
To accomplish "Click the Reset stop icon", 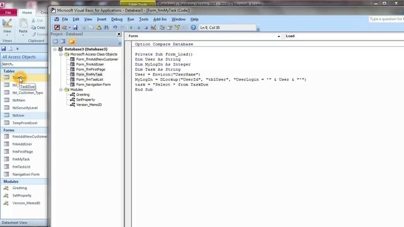I will click(x=146, y=28).
